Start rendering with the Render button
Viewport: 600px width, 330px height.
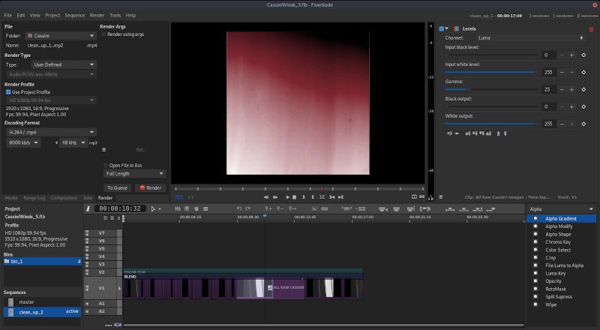click(150, 187)
